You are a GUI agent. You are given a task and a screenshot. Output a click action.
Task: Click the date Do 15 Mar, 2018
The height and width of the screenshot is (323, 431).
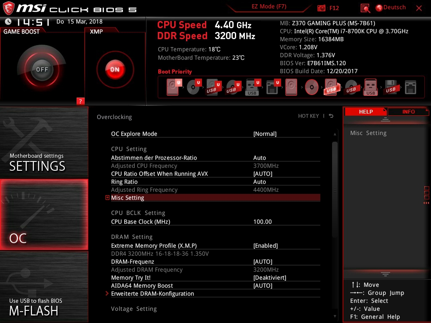pos(80,21)
